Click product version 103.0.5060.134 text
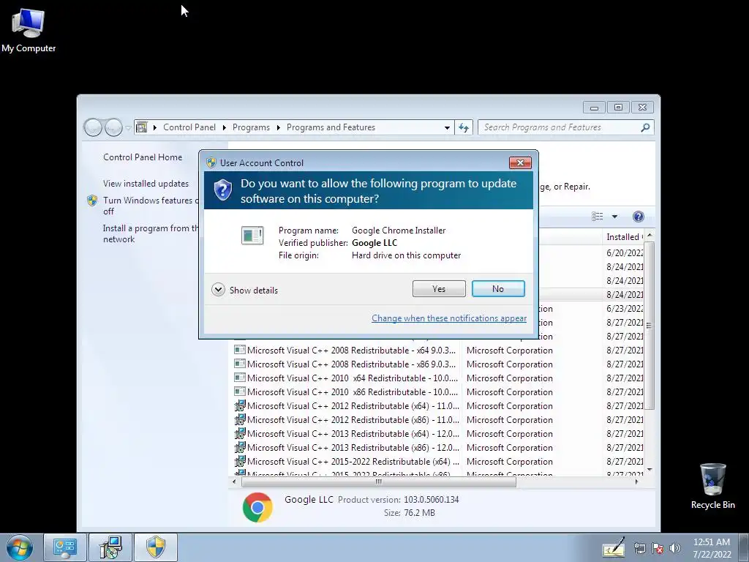 pyautogui.click(x=432, y=499)
